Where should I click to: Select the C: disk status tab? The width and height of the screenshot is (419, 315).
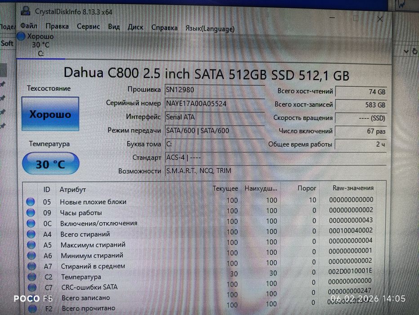pyautogui.click(x=40, y=45)
